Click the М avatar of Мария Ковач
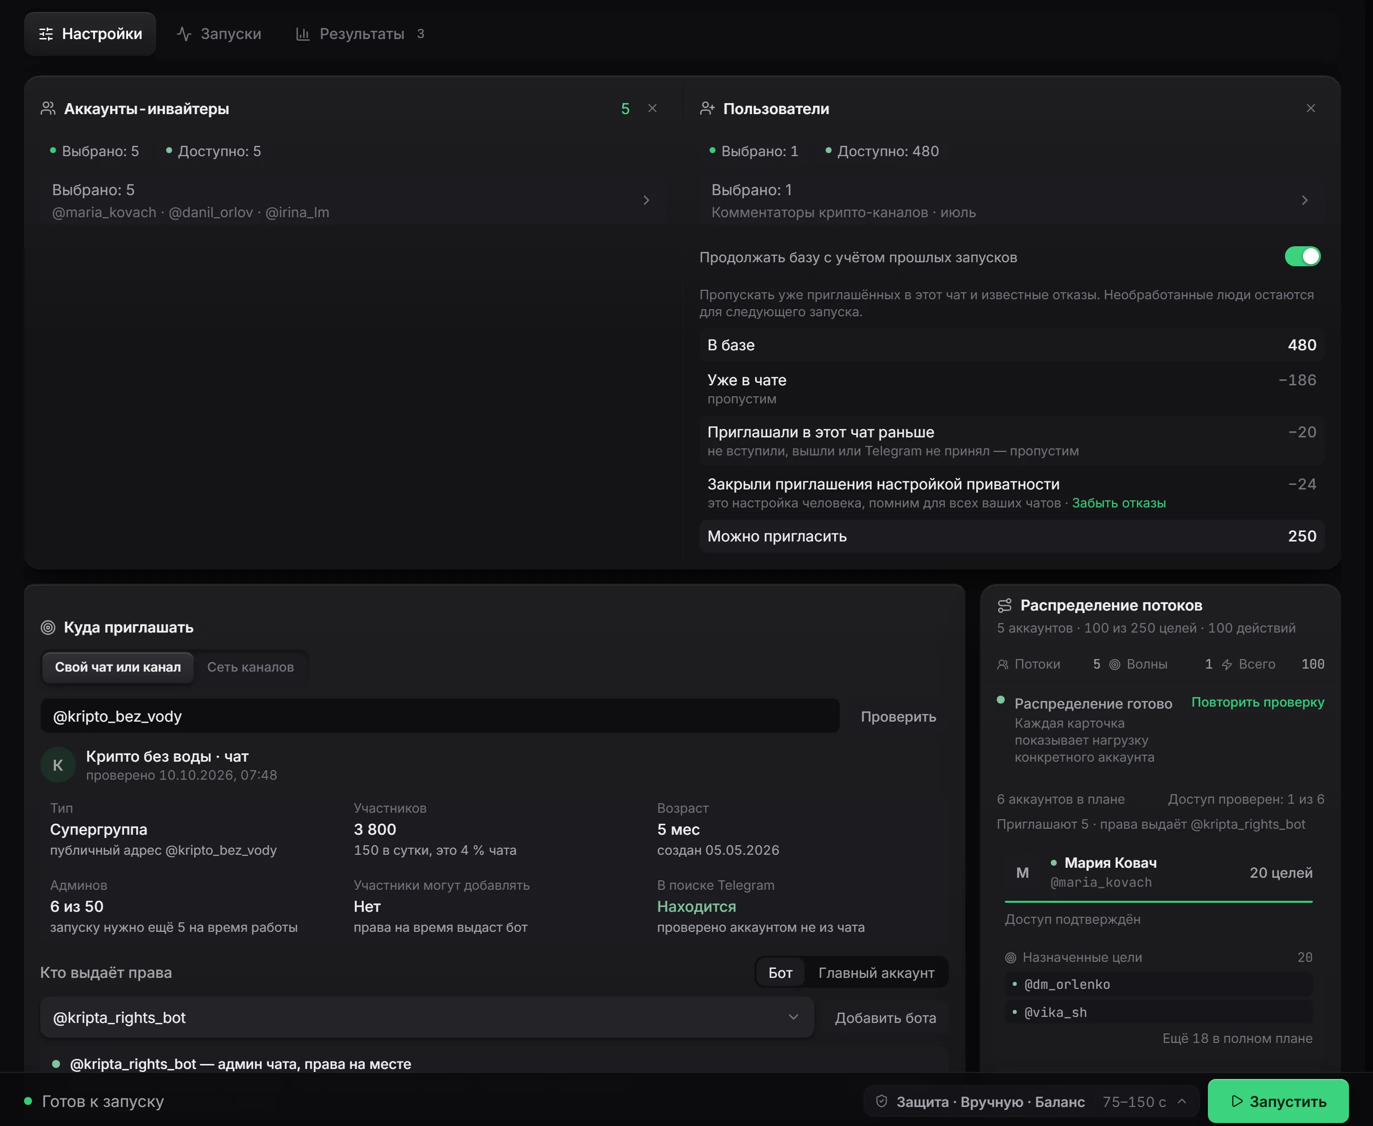The height and width of the screenshot is (1126, 1373). [x=1022, y=872]
